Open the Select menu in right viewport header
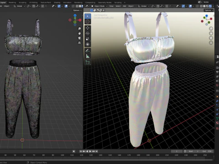Image resolution: width=219 pixels, height=164 pixels. [118, 6]
